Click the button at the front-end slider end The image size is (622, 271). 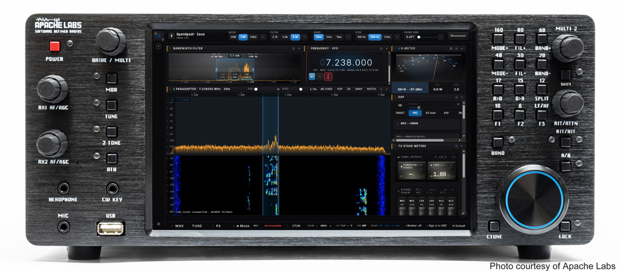tap(441, 37)
